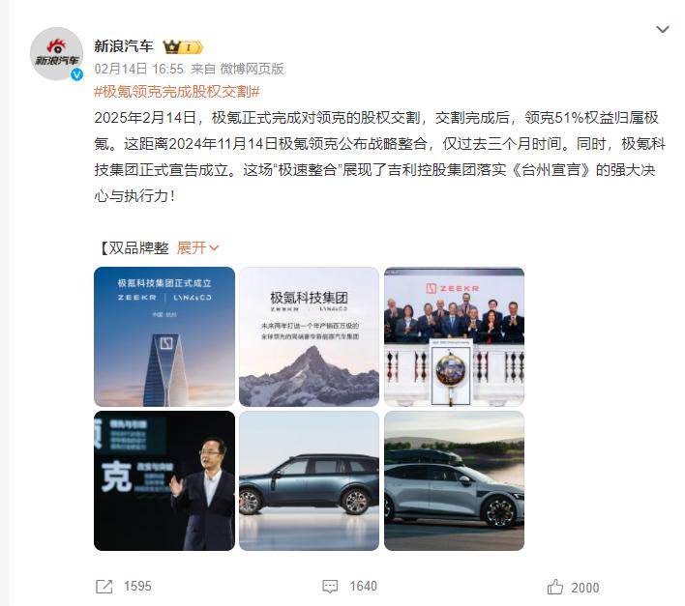Open post options chevron at top right
685x606 pixels.
click(x=663, y=29)
